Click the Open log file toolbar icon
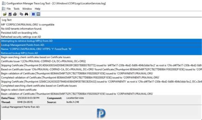 pyautogui.click(x=5, y=14)
